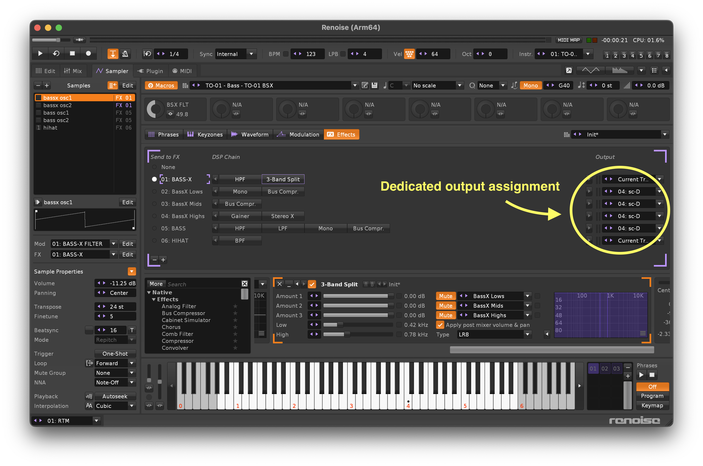The height and width of the screenshot is (466, 703).
Task: Enable the pattern follow icon
Action: click(x=112, y=54)
